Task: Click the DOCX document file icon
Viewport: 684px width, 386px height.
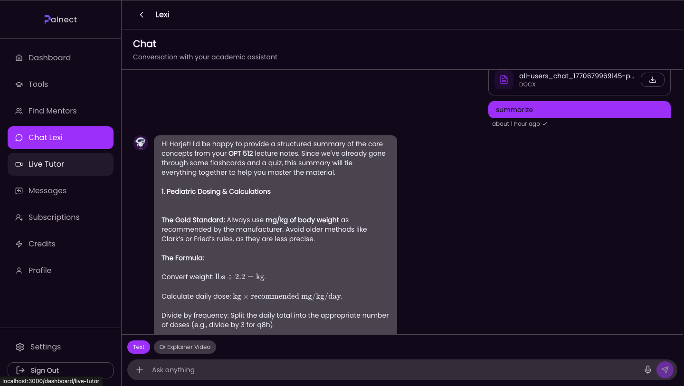Action: point(504,80)
